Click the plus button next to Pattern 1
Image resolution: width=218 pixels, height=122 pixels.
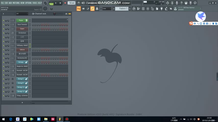[130, 9]
